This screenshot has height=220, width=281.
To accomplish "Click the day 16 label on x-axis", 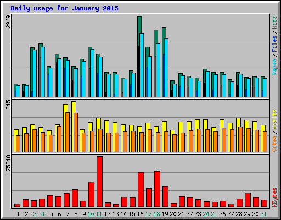I will point(140,214).
